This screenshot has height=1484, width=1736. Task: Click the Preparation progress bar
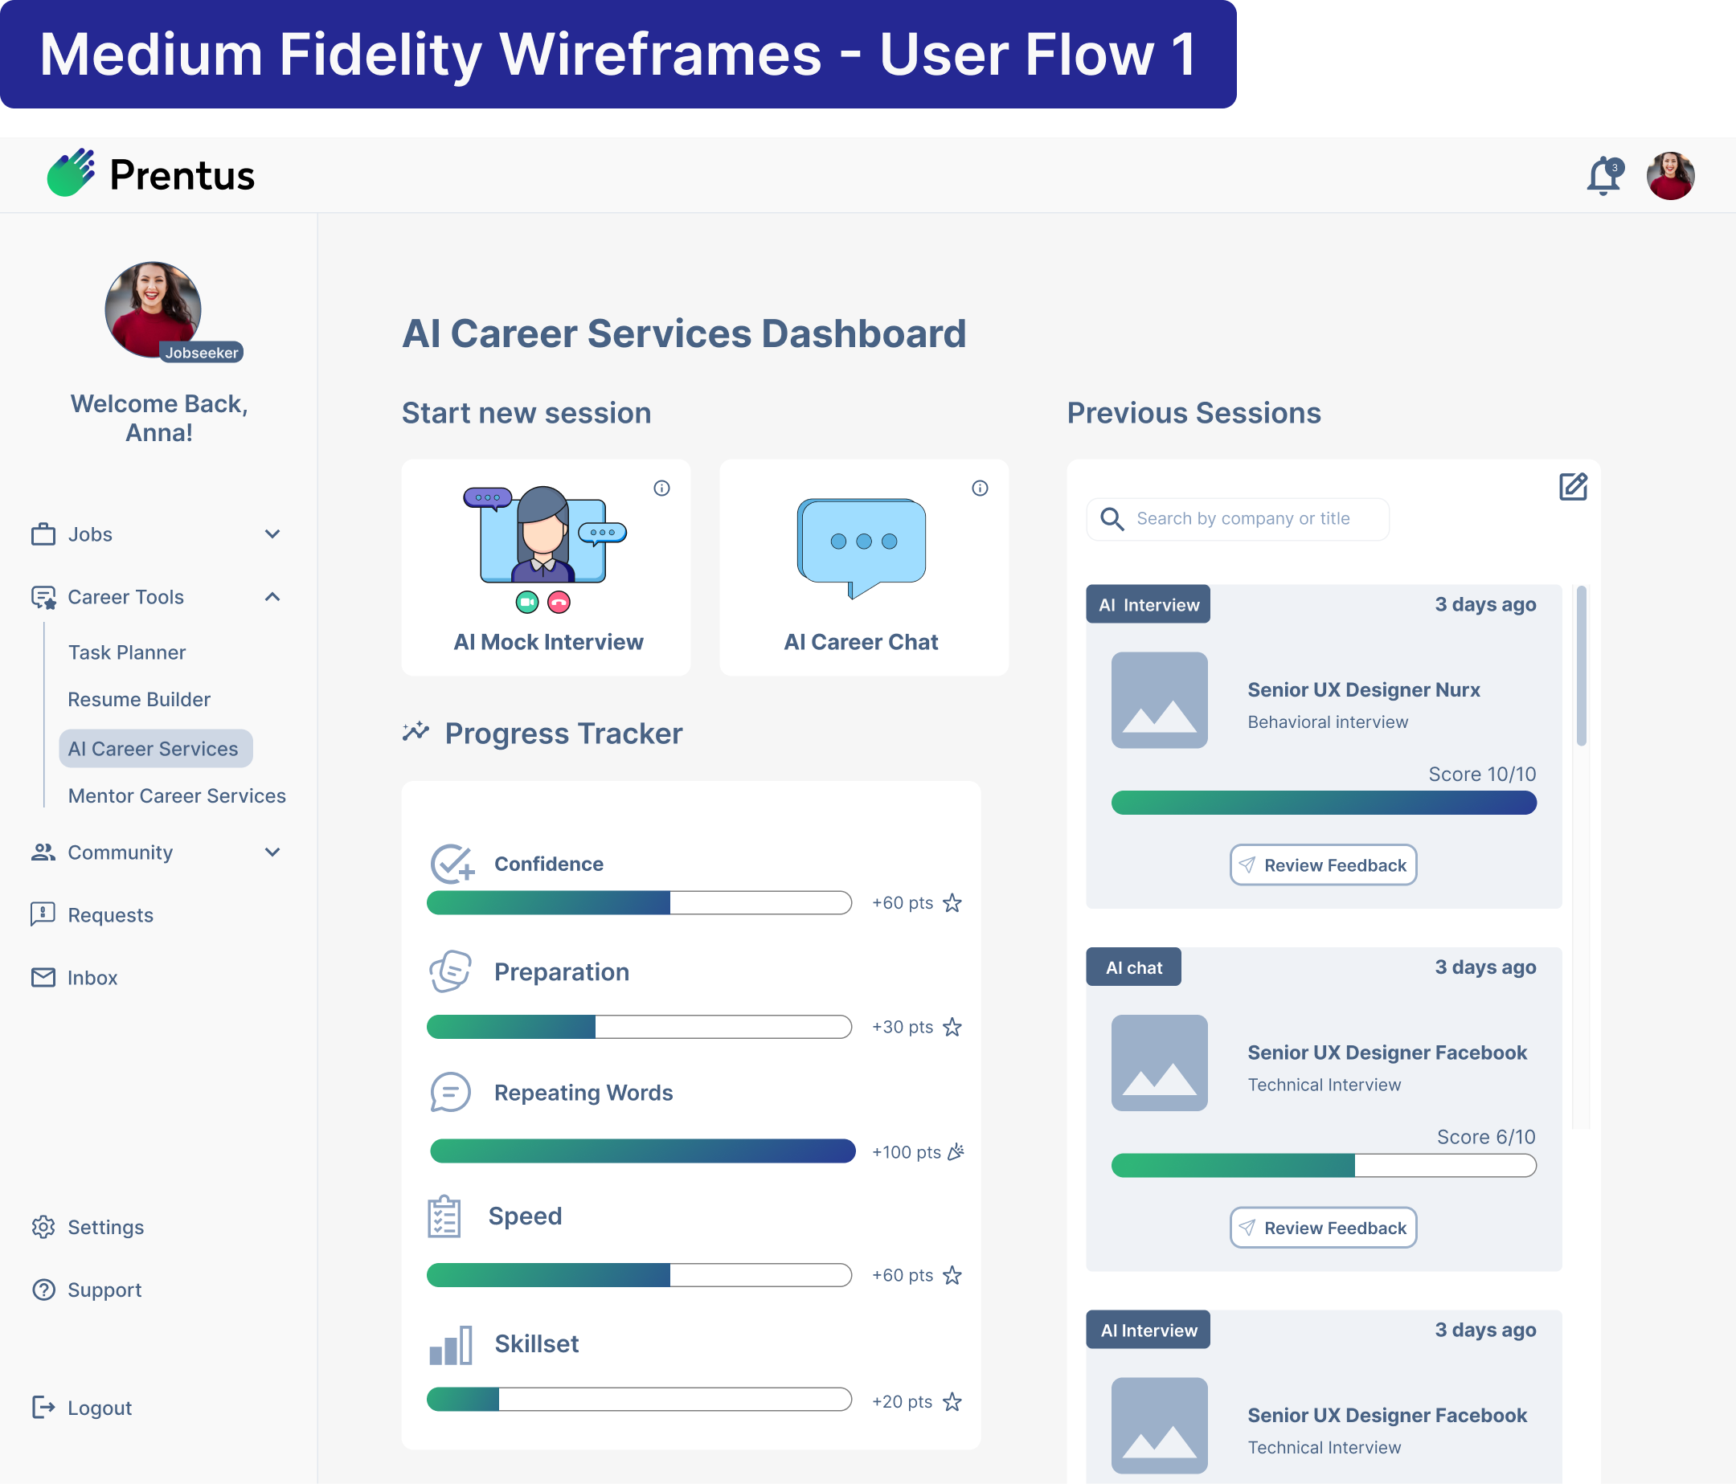(x=639, y=1027)
